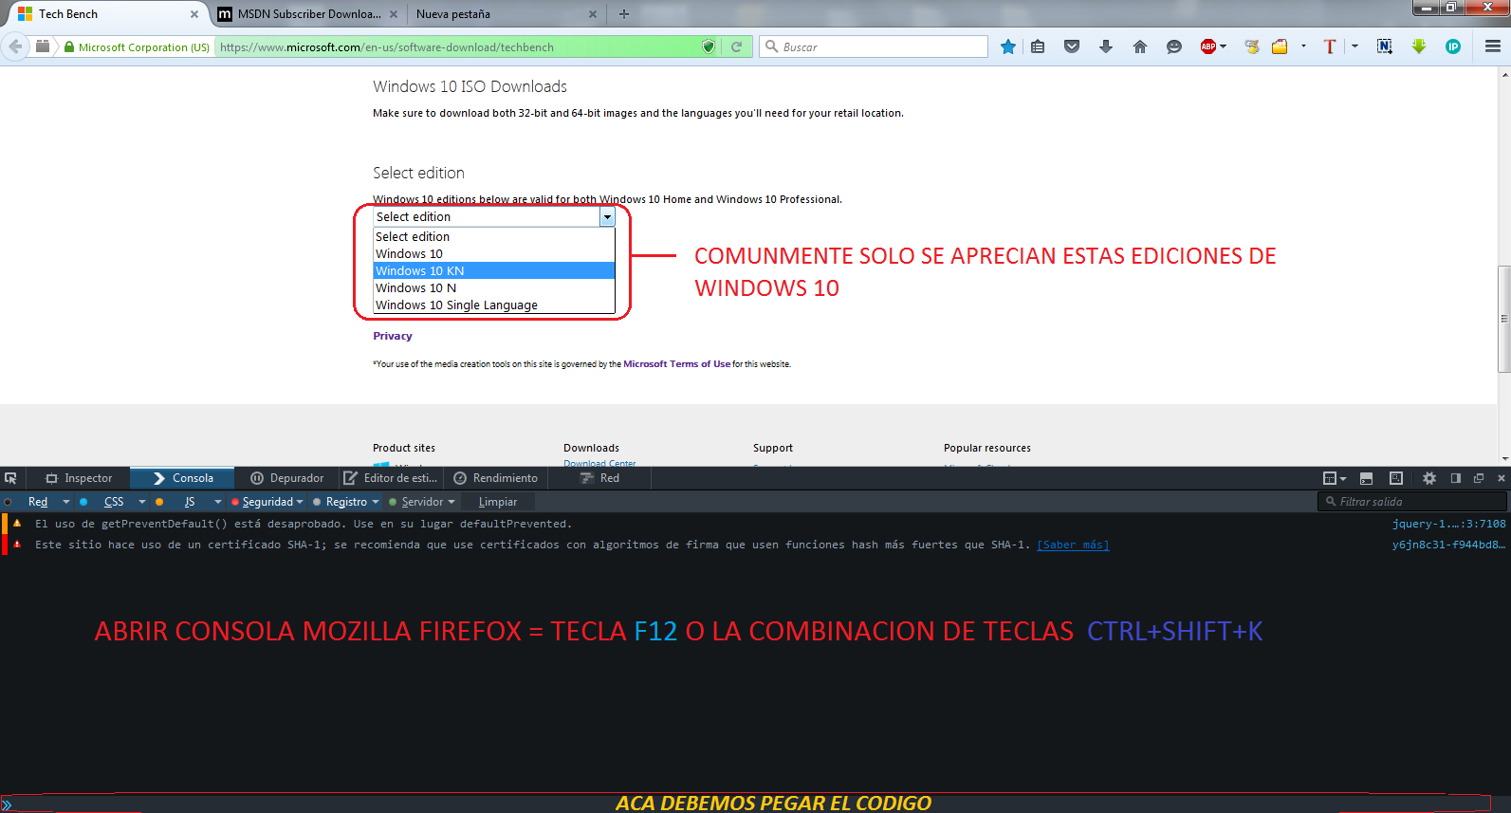Expand the CSS filter dropdown arrow

tap(142, 502)
